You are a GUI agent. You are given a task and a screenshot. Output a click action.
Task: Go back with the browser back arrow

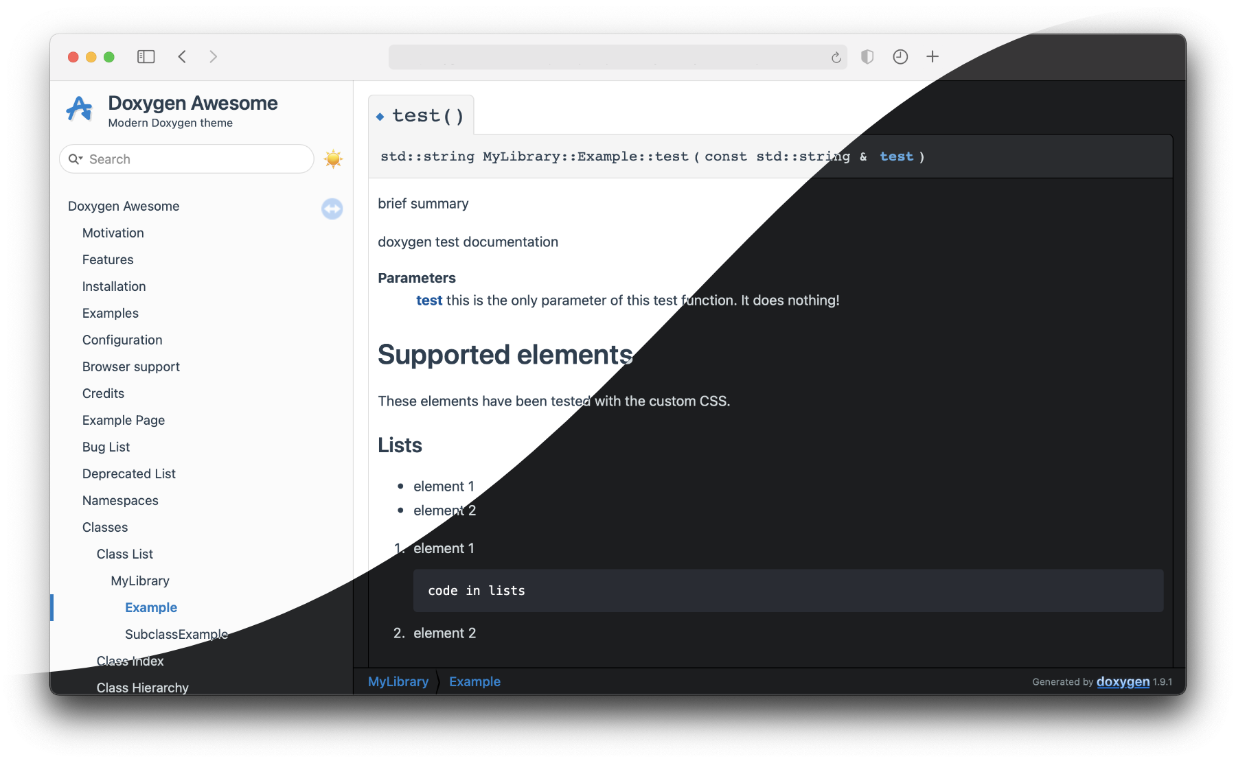tap(182, 57)
